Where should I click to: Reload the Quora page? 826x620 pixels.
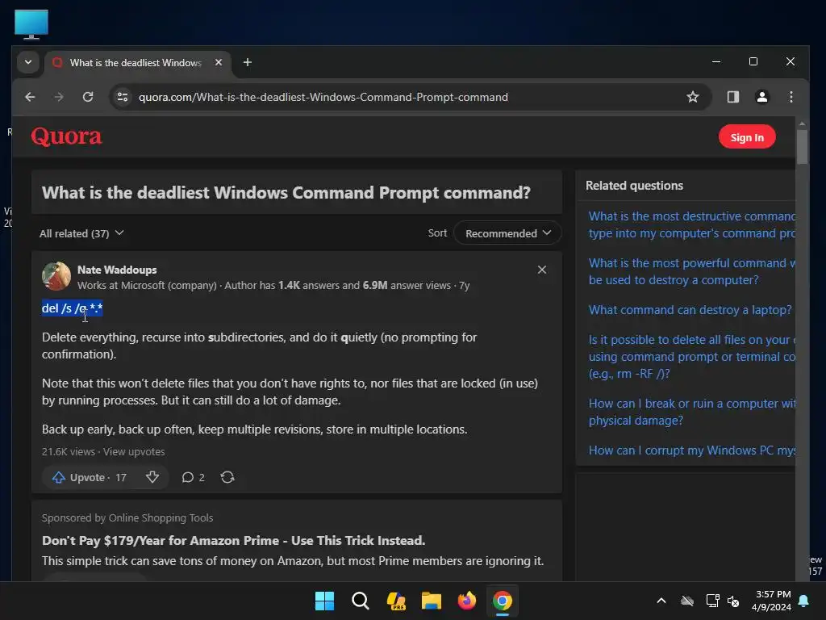click(x=88, y=97)
